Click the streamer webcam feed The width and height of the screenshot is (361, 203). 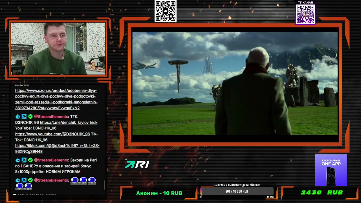pyautogui.click(x=58, y=48)
